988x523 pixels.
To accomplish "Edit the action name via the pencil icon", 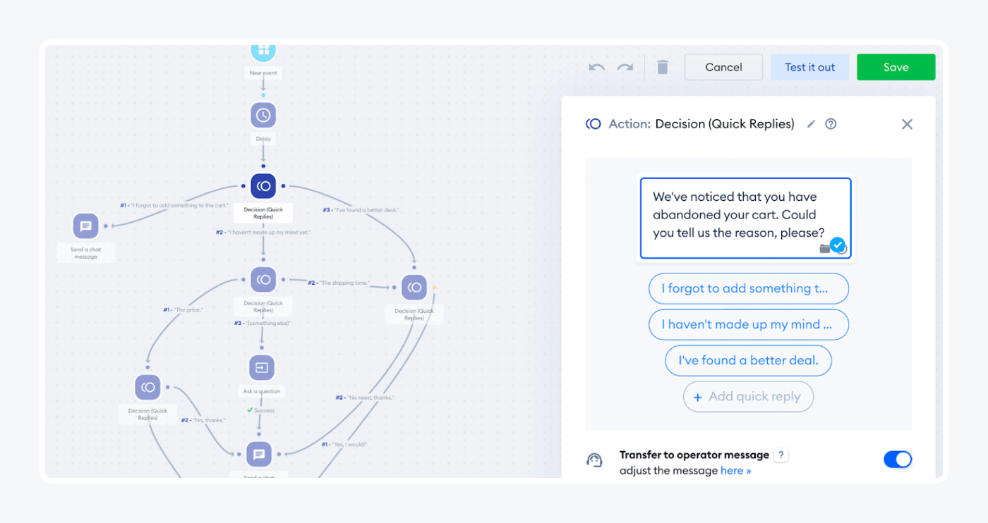I will [x=810, y=123].
